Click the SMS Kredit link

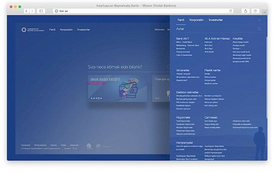tap(209, 52)
